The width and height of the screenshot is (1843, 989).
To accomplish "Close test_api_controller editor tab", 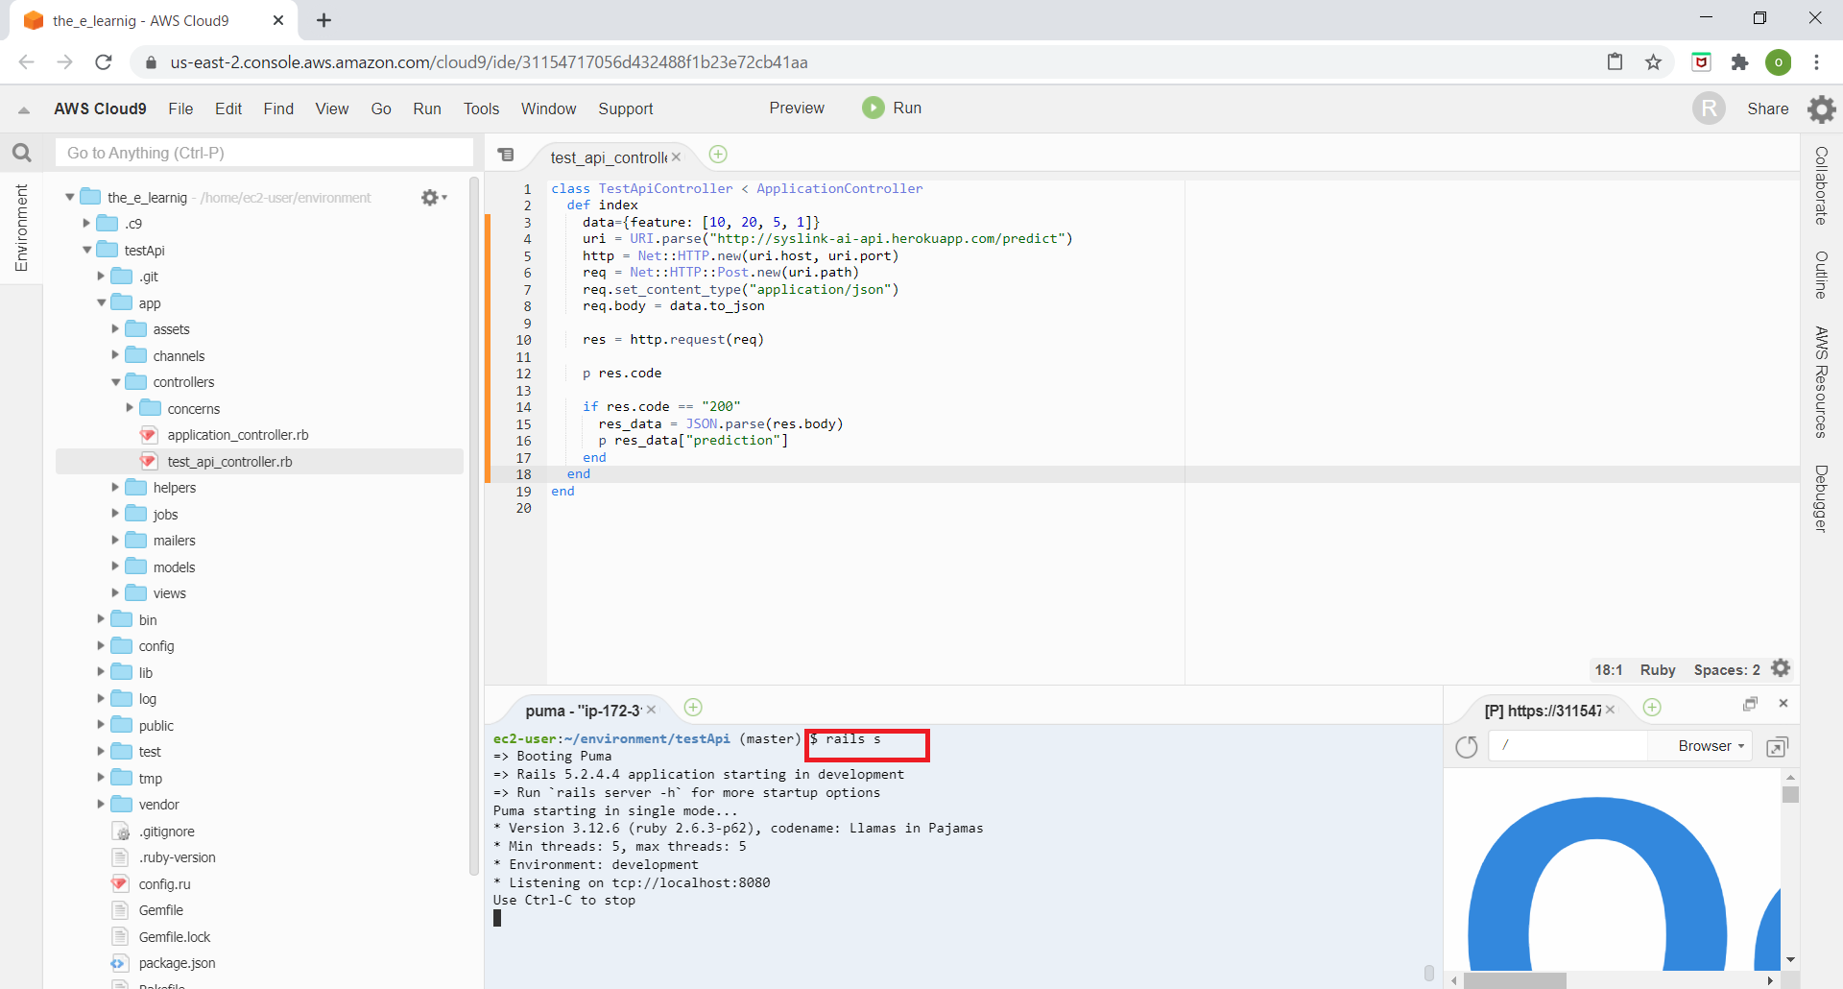I will click(677, 157).
